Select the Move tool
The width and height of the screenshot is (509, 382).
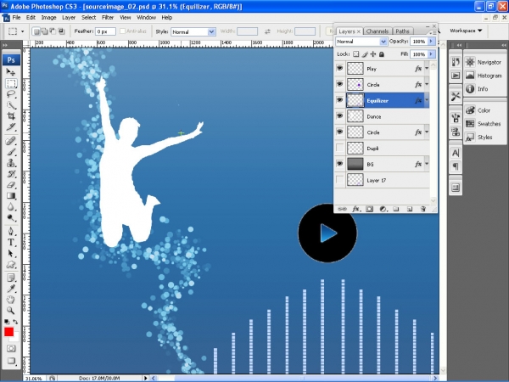(11, 72)
